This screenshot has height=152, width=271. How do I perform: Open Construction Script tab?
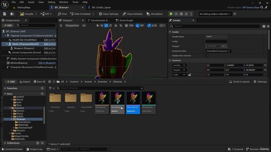click(98, 20)
